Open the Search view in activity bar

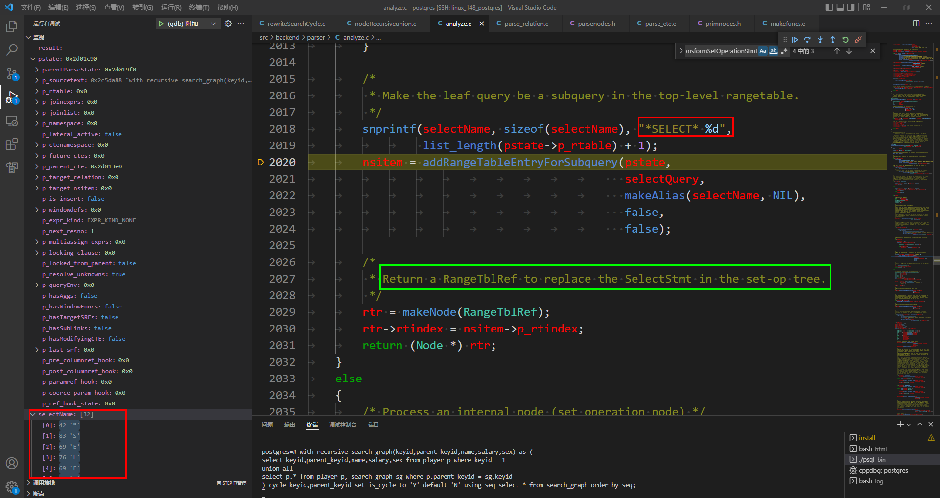(12, 50)
